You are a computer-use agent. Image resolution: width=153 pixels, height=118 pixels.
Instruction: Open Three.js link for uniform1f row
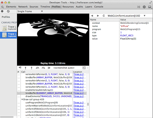[79, 112]
